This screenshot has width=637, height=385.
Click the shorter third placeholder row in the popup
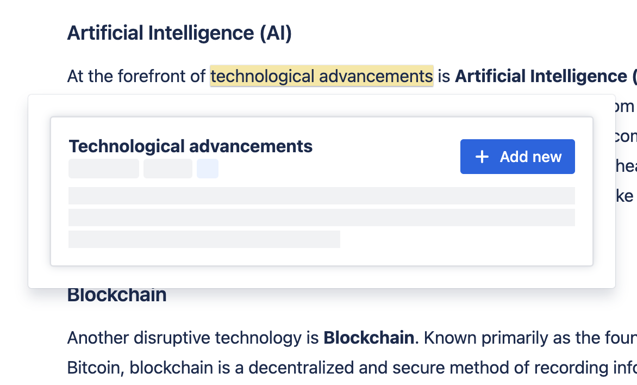pos(204,239)
